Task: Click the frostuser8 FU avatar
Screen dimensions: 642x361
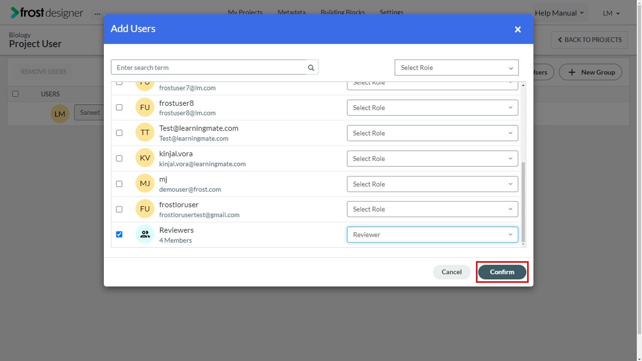Action: point(145,107)
